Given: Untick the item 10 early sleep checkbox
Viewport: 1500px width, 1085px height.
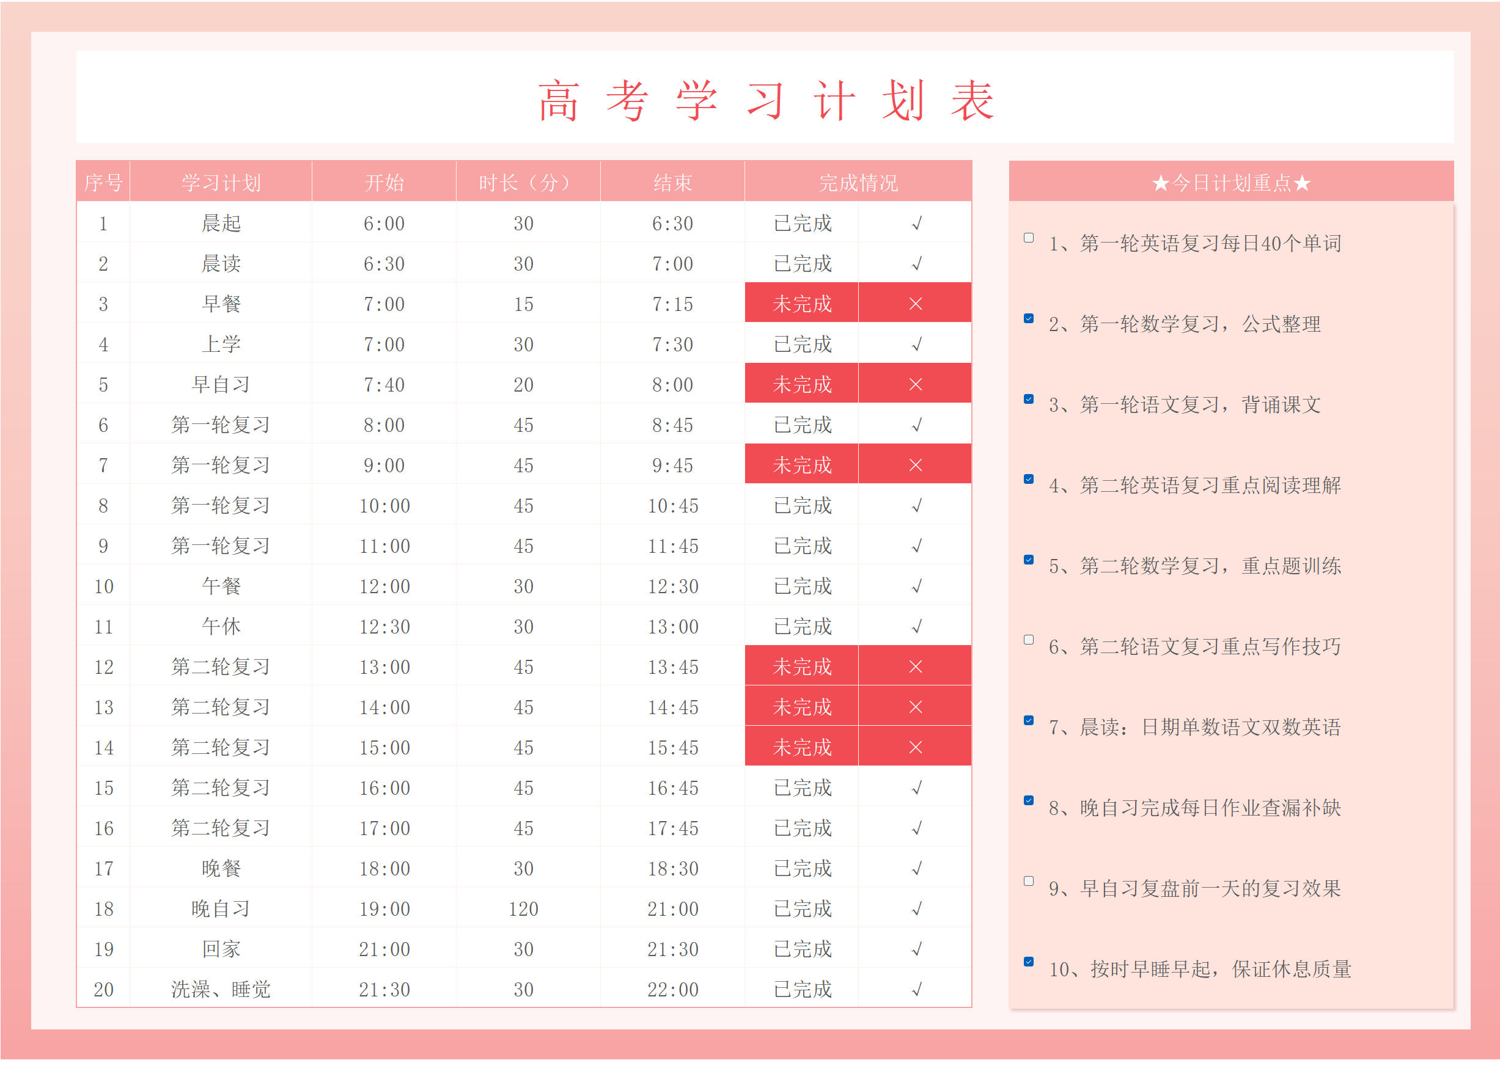Looking at the screenshot, I should point(1029,962).
